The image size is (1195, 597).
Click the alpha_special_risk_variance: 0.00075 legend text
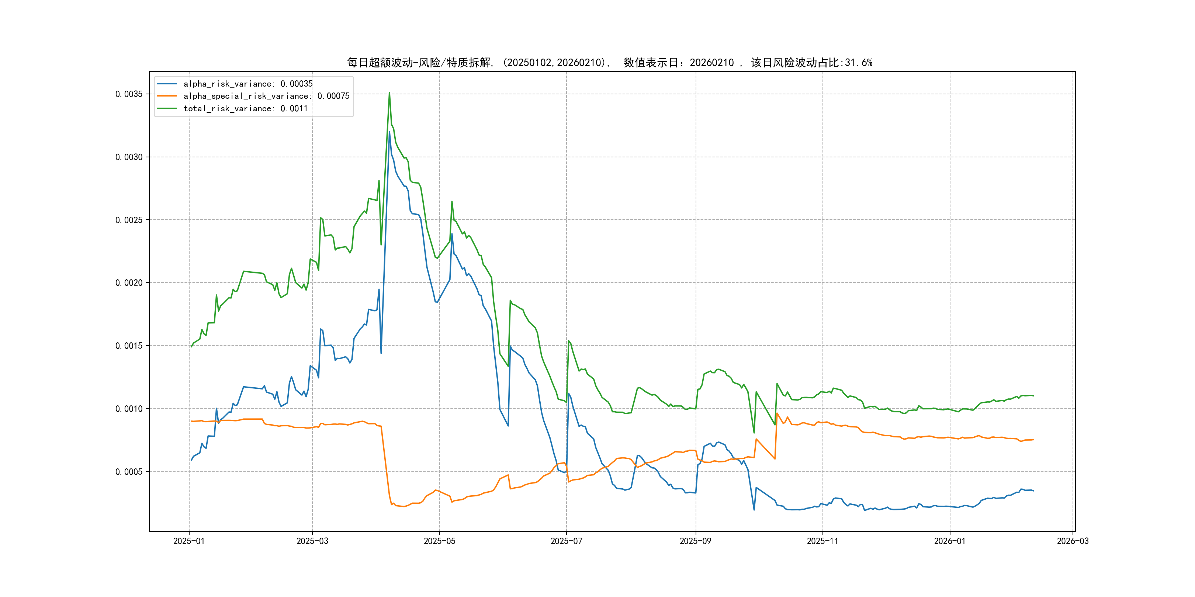coord(266,96)
